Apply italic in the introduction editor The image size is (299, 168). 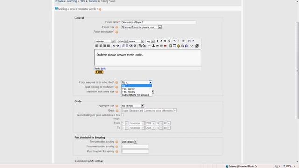(x=161, y=41)
